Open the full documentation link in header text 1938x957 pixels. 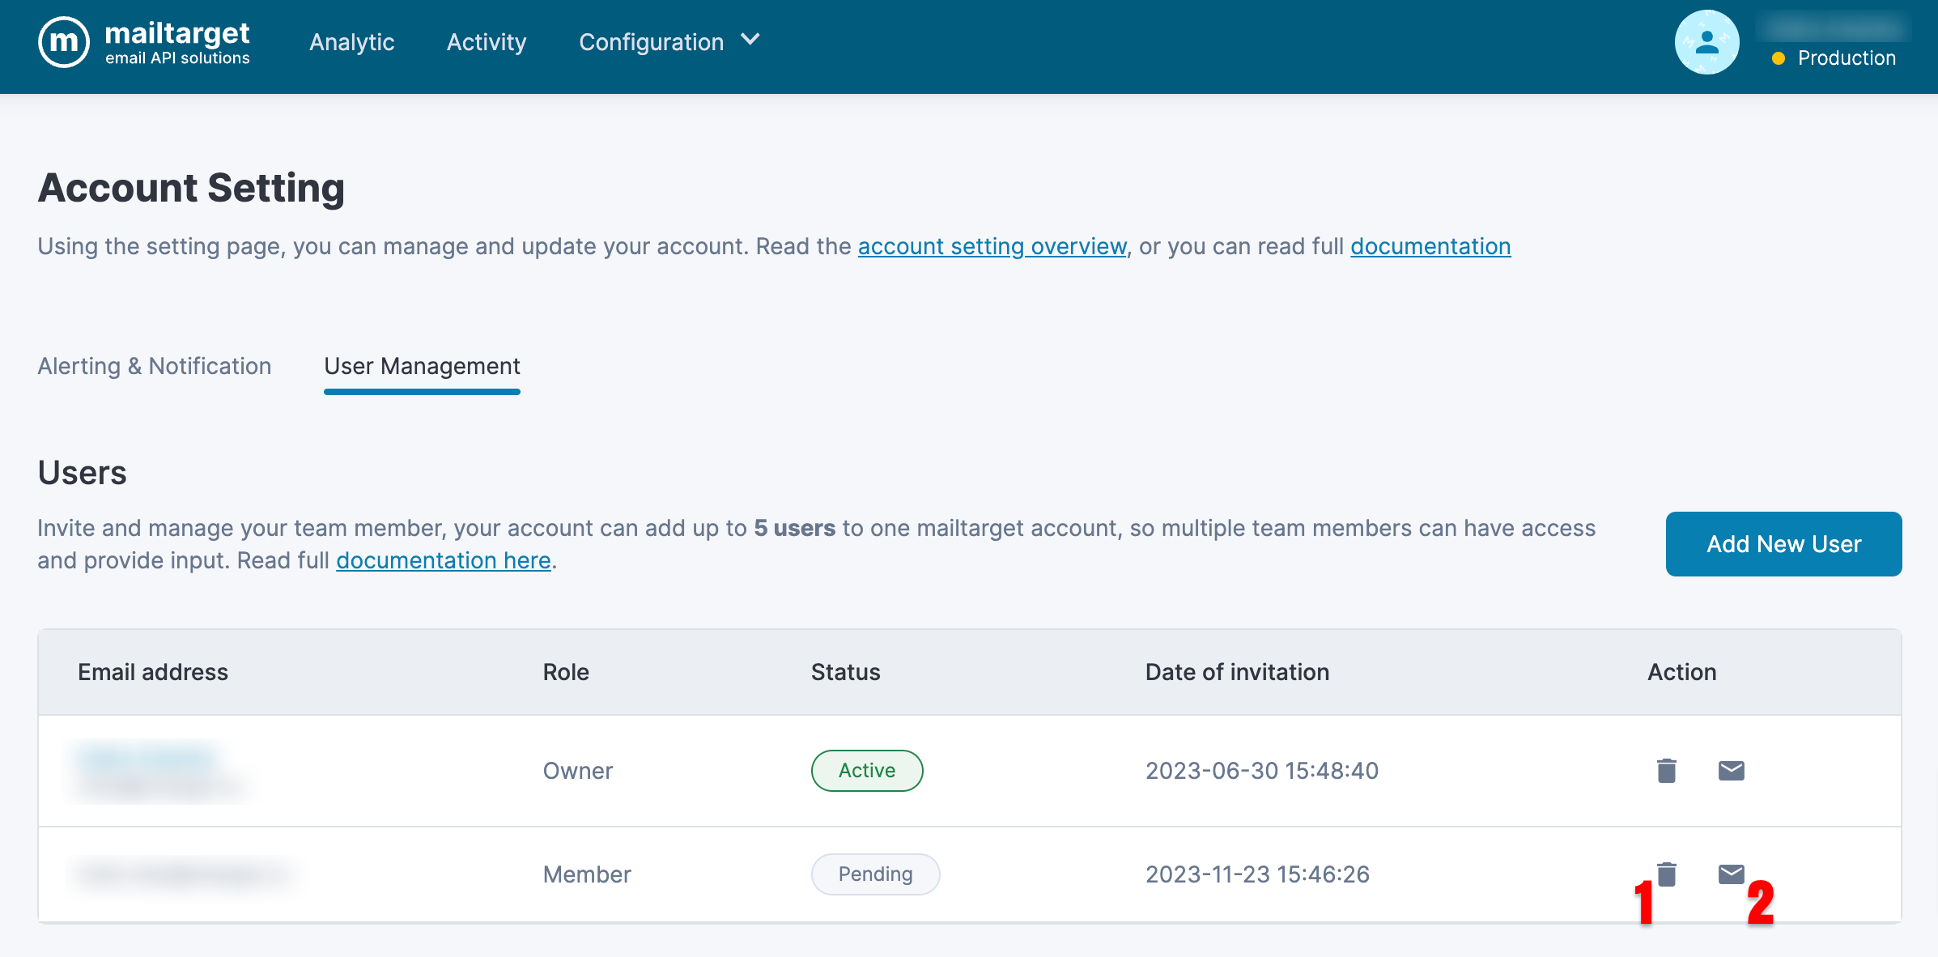[x=1430, y=246]
